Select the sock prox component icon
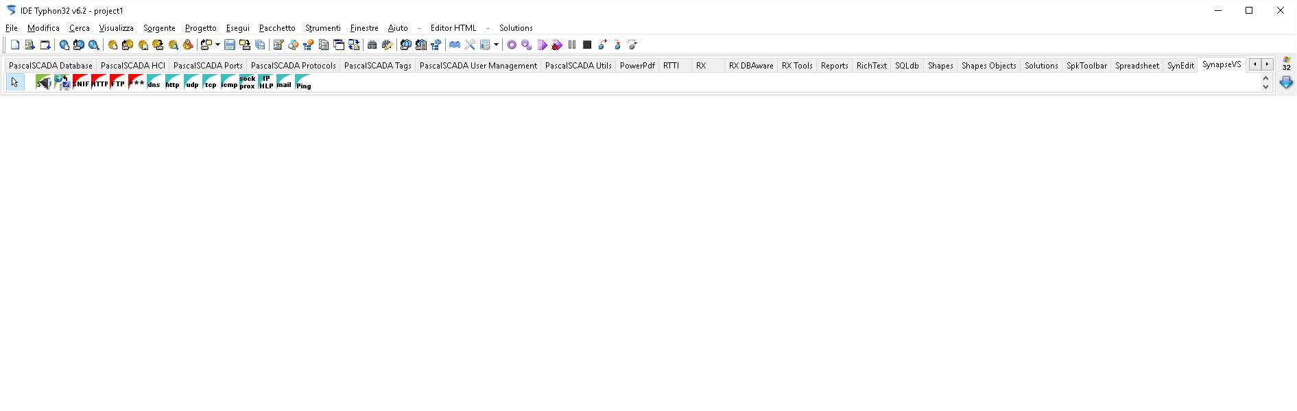The height and width of the screenshot is (411, 1297). (247, 82)
